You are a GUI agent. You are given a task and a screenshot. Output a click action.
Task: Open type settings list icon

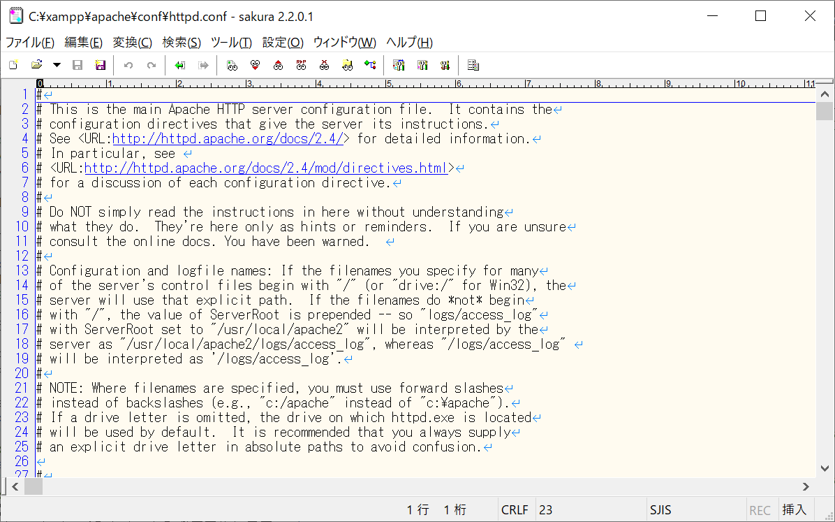pyautogui.click(x=399, y=65)
